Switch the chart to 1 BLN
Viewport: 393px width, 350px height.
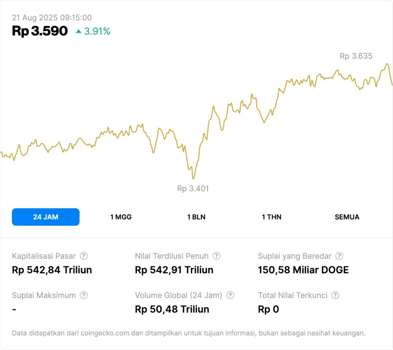(x=196, y=217)
